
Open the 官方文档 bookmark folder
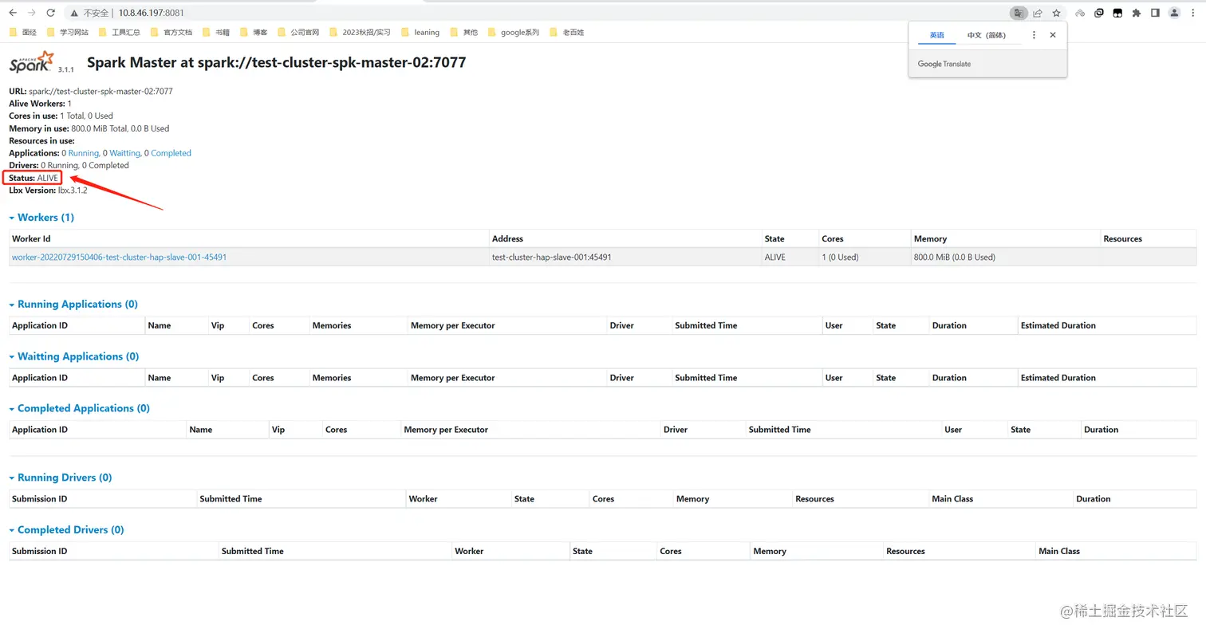click(x=171, y=33)
